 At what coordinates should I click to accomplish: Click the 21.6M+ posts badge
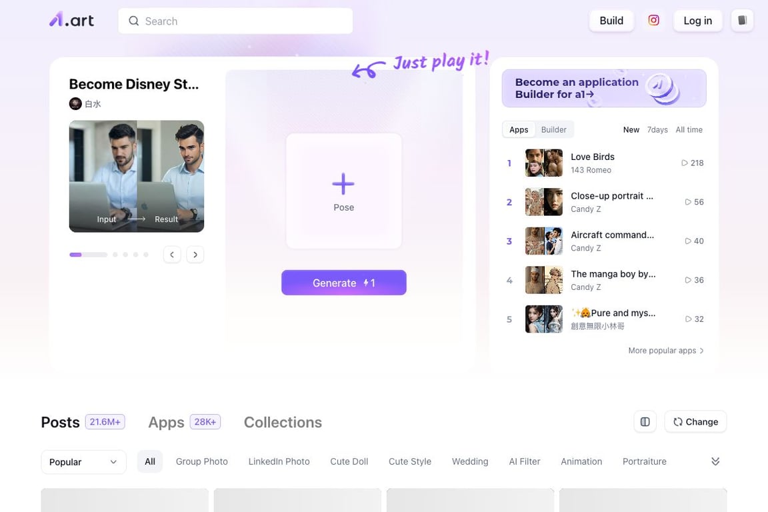click(x=105, y=422)
